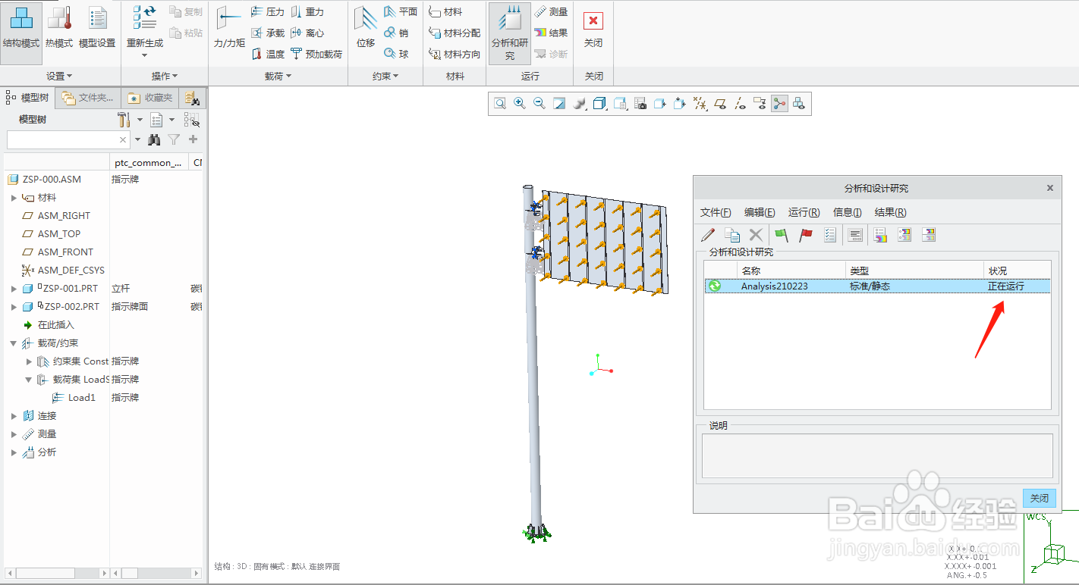Switch to 收藏夹 favorites tab

click(151, 98)
